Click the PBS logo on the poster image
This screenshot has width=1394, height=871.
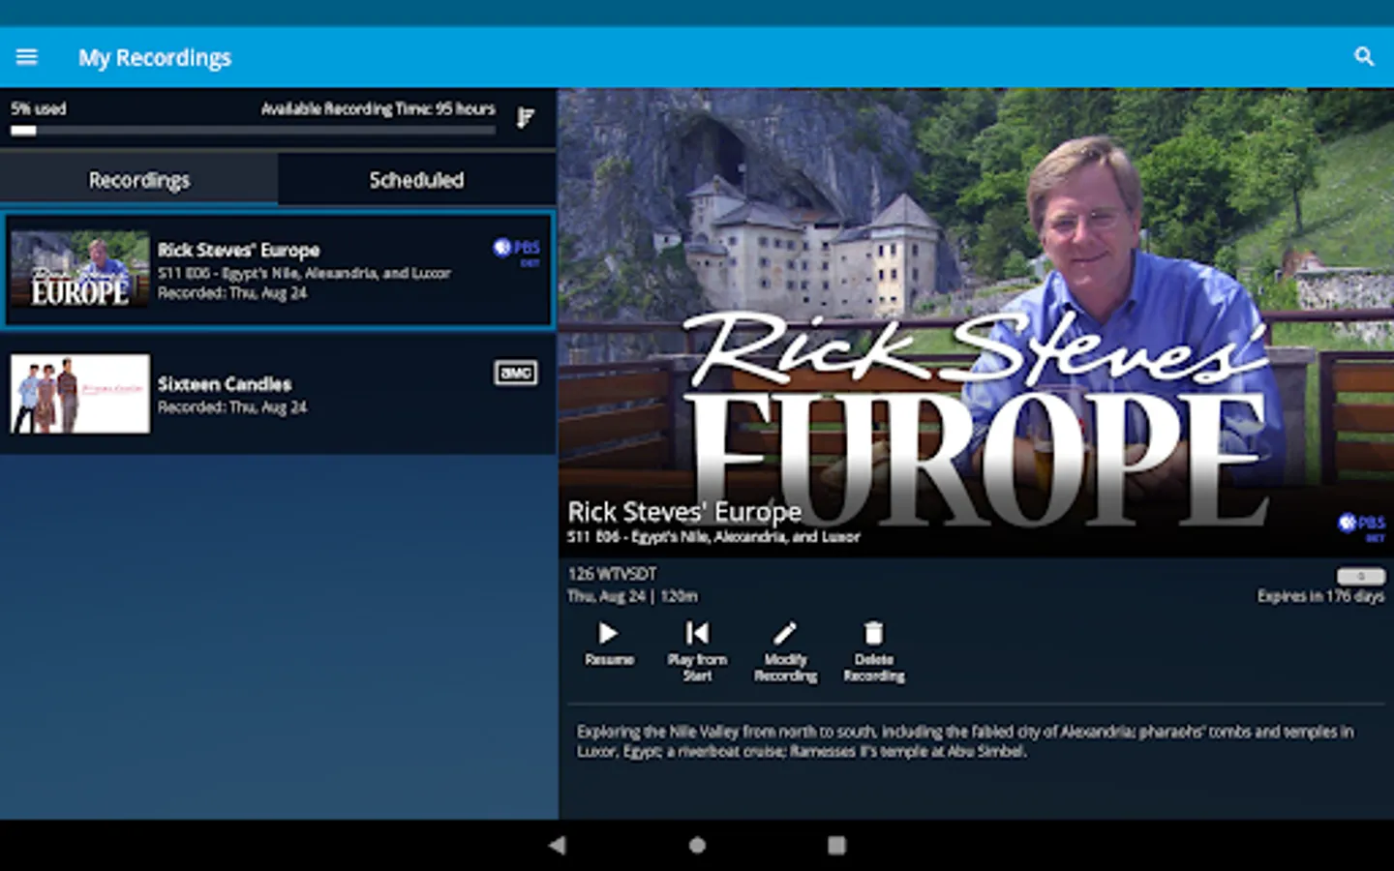[x=1362, y=526]
